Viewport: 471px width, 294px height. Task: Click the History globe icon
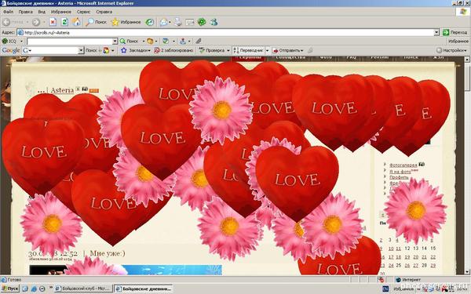tap(150, 22)
